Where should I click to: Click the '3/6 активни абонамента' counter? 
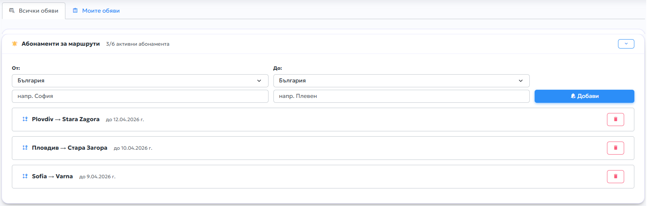(x=138, y=44)
